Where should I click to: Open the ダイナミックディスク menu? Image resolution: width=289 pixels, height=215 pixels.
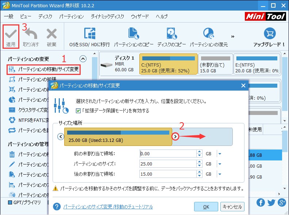click(107, 16)
